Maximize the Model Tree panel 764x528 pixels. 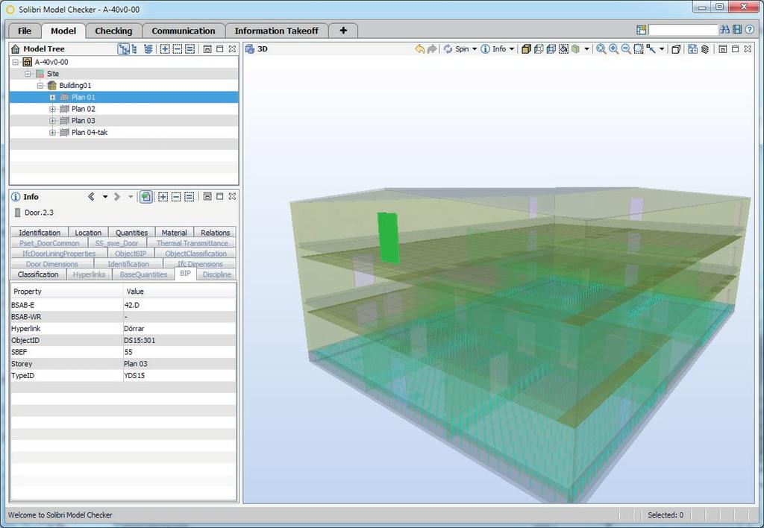tap(220, 48)
